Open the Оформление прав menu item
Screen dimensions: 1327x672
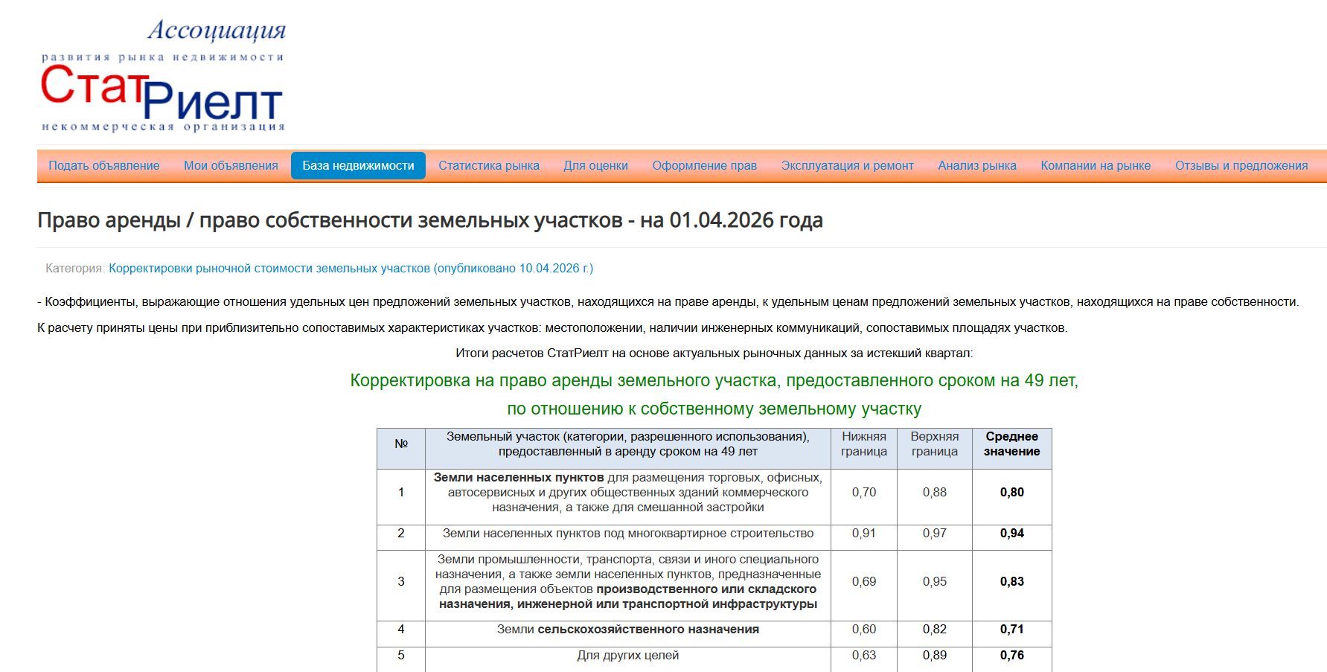705,165
